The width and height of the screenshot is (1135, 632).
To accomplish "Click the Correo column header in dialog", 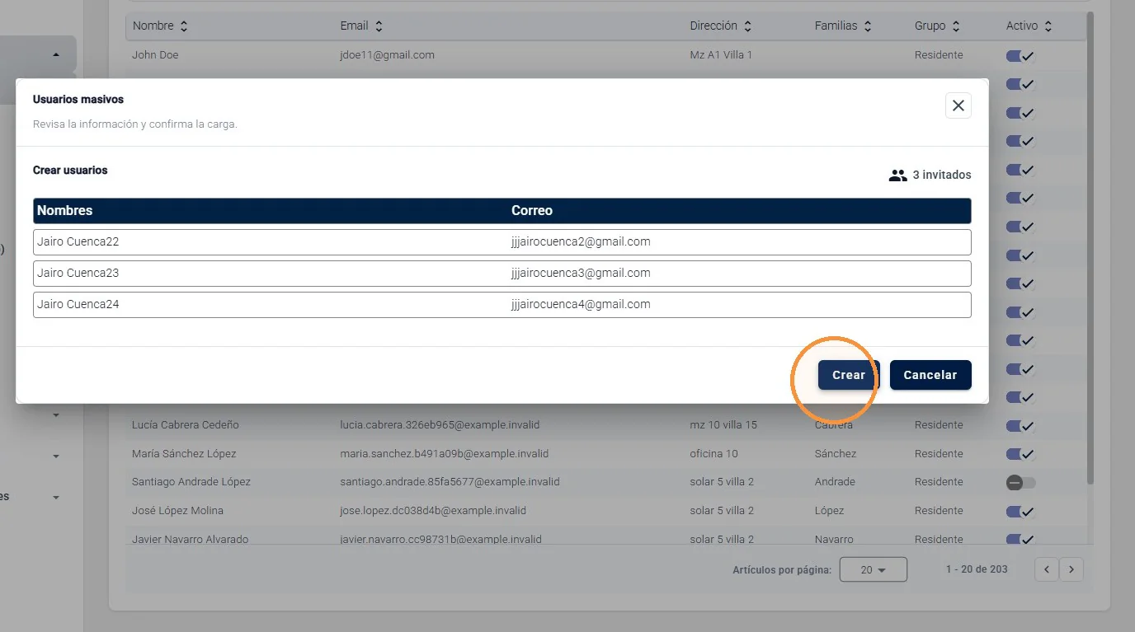I will [x=532, y=211].
